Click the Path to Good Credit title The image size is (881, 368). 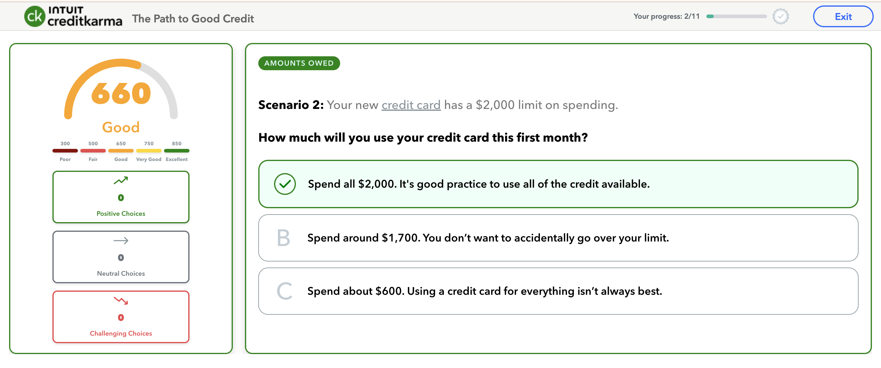click(x=193, y=18)
